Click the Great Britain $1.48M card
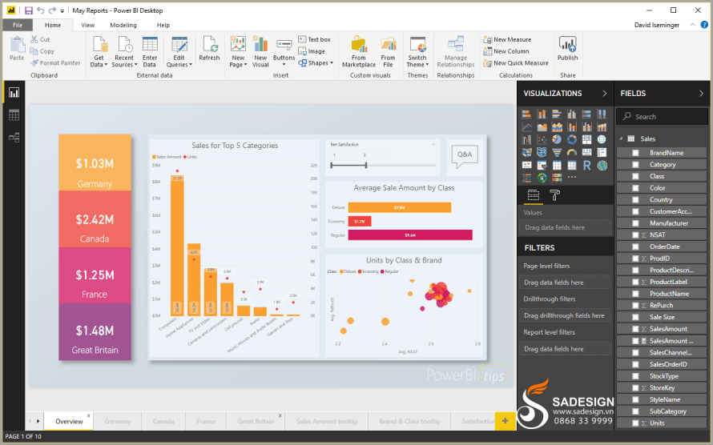The width and height of the screenshot is (713, 445). click(x=95, y=332)
